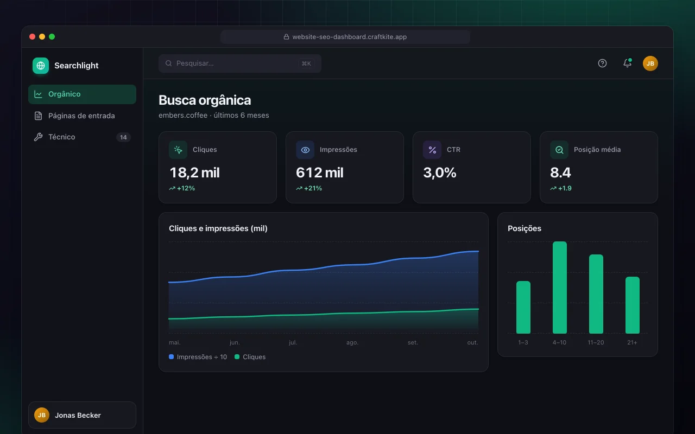
Task: Select the 11–20 positions bar
Action: tap(596, 294)
